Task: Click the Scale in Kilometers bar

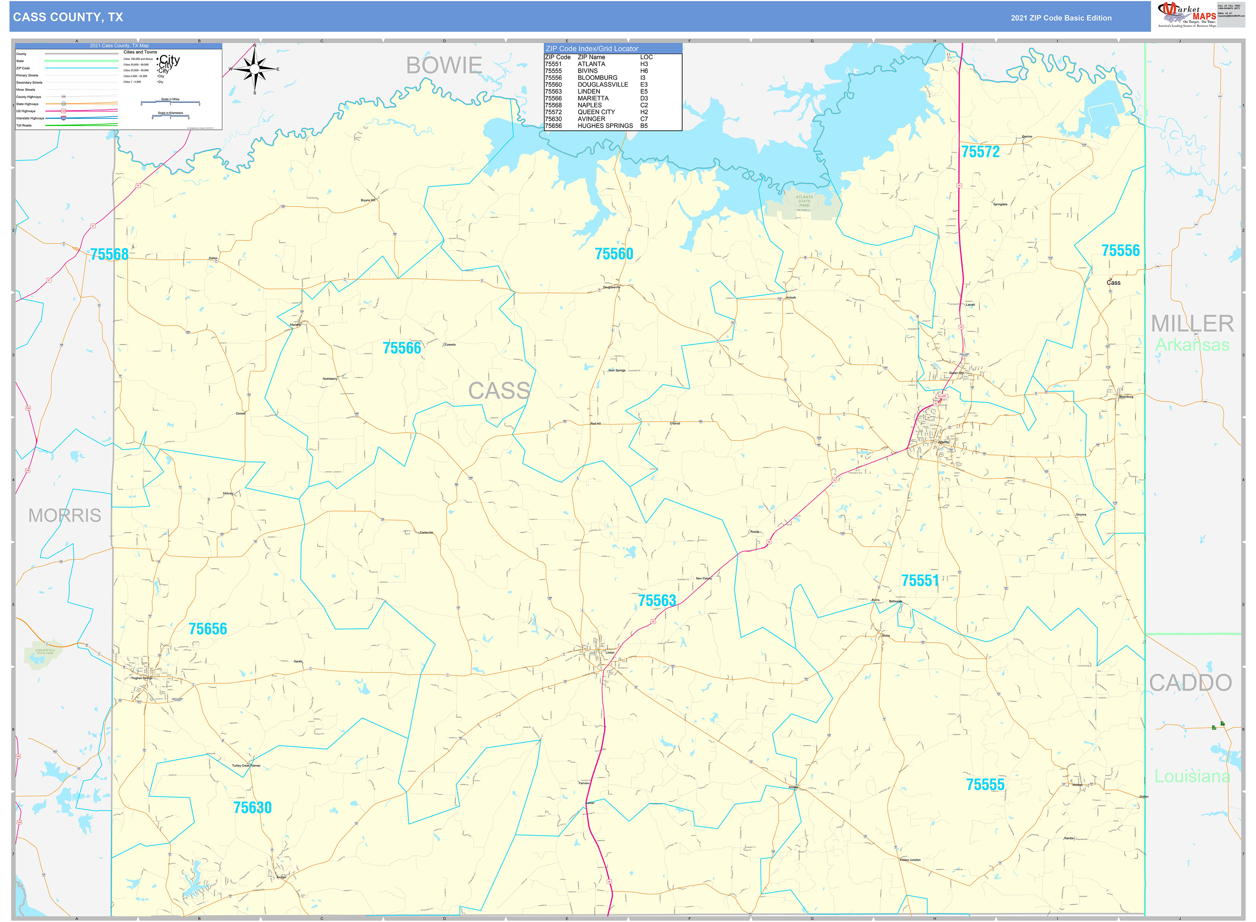Action: coord(170,116)
